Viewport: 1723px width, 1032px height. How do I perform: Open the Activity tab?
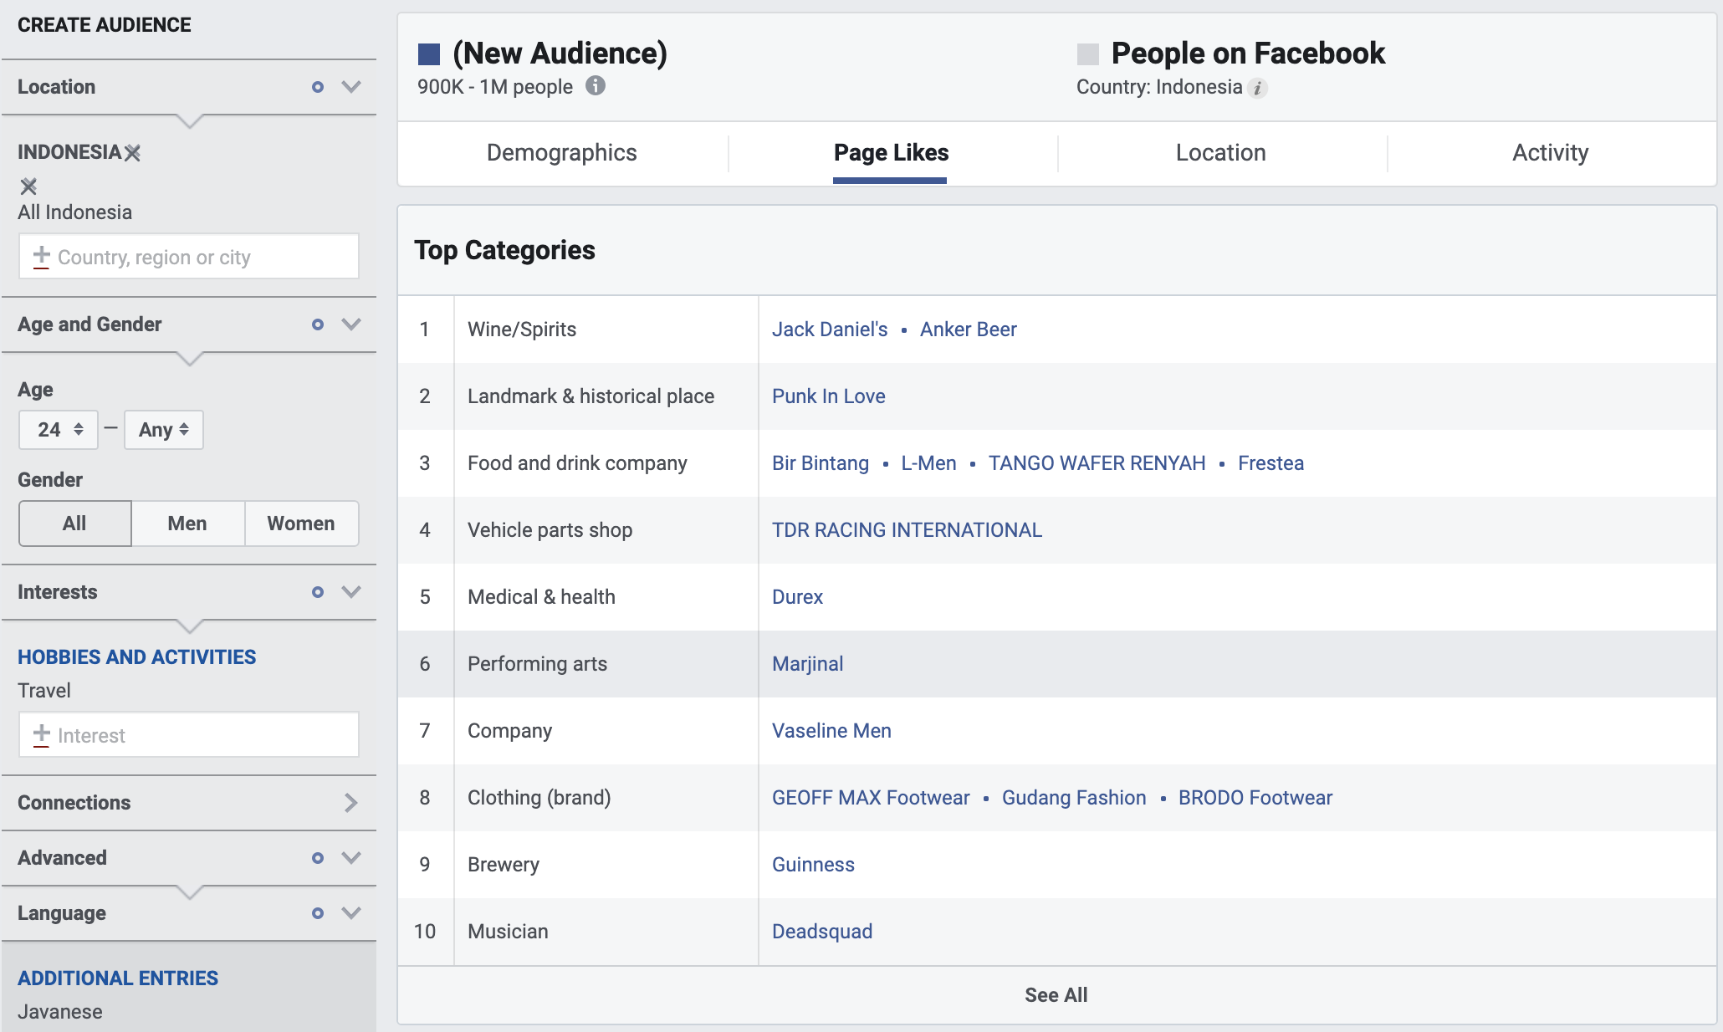click(x=1550, y=153)
